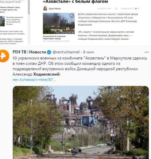Image resolution: width=151 pixels, height=159 pixels.
Task: Click the РЕН ТВ | Новости account name
Action: point(29,52)
